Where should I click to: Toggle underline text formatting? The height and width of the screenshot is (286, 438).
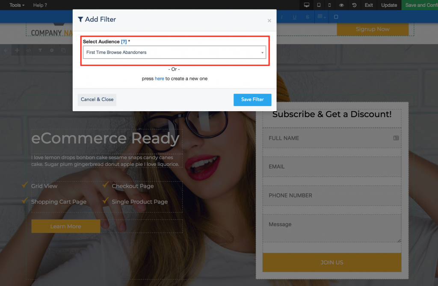[x=295, y=17]
